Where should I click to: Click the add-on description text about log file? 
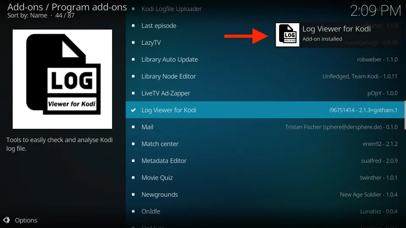(59, 144)
